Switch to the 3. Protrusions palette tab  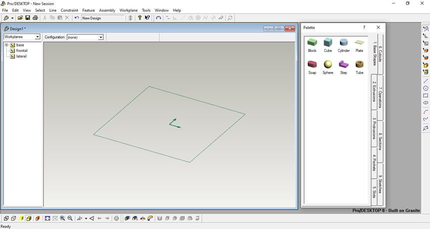click(x=374, y=128)
